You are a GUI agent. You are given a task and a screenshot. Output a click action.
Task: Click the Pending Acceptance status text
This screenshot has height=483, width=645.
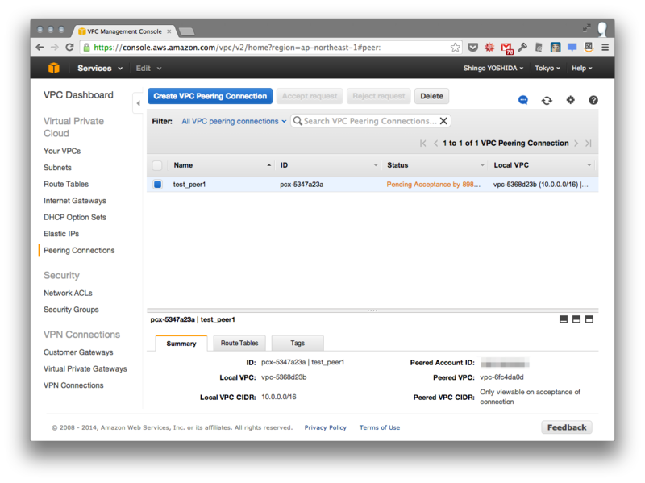[x=433, y=185]
